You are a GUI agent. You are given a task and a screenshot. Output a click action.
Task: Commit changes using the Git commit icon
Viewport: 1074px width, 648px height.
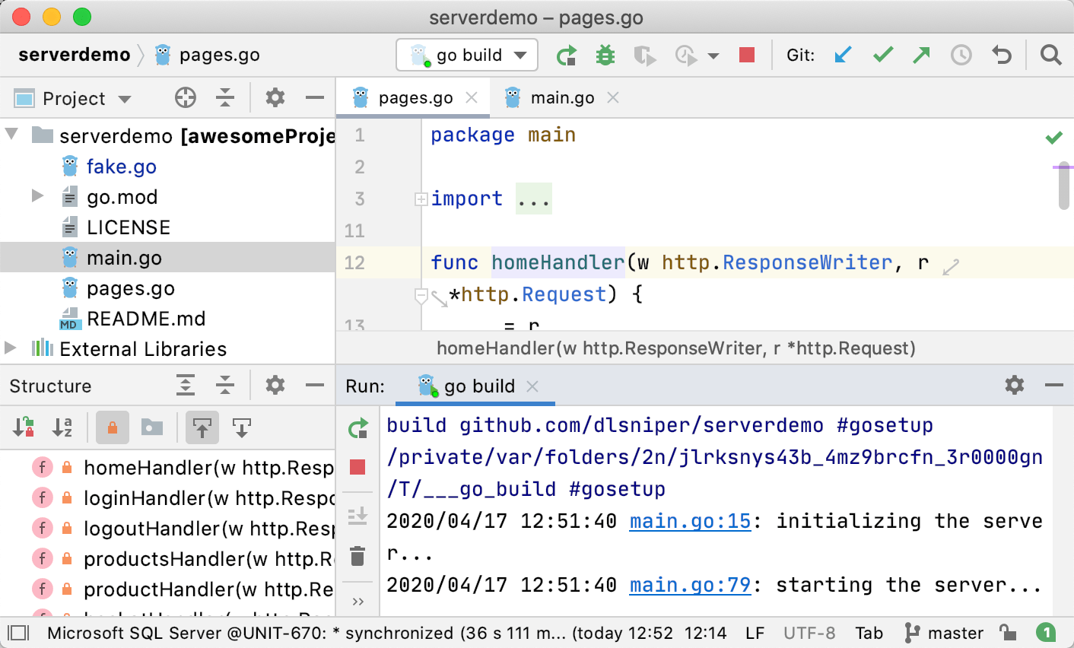[882, 55]
